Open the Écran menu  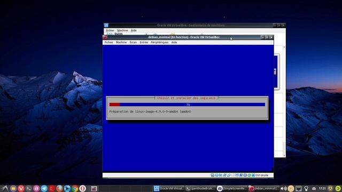(133, 43)
